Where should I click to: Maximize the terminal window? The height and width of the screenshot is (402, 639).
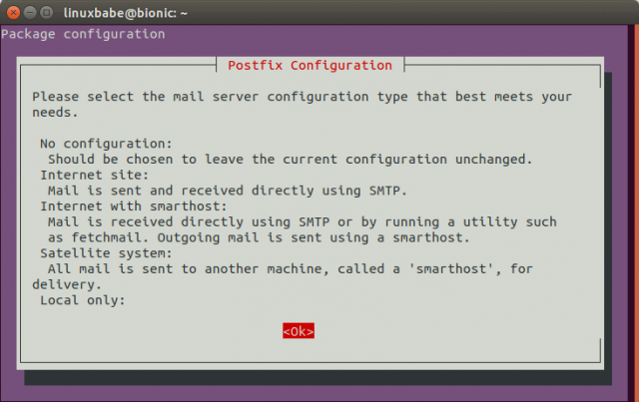[49, 12]
